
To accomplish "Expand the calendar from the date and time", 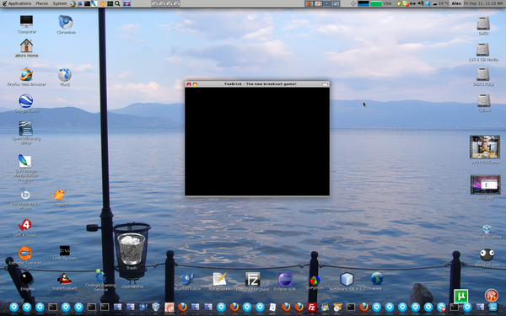I will click(484, 3).
